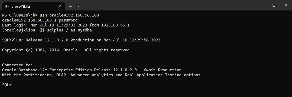Click the [oracle@jklibs ~]$ shell prompt
Screen dimensions: 292x97
pos(23,30)
